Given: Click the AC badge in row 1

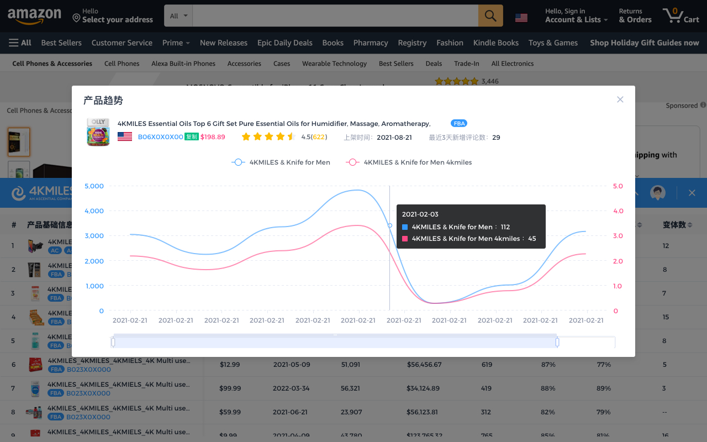Looking at the screenshot, I should click(55, 250).
